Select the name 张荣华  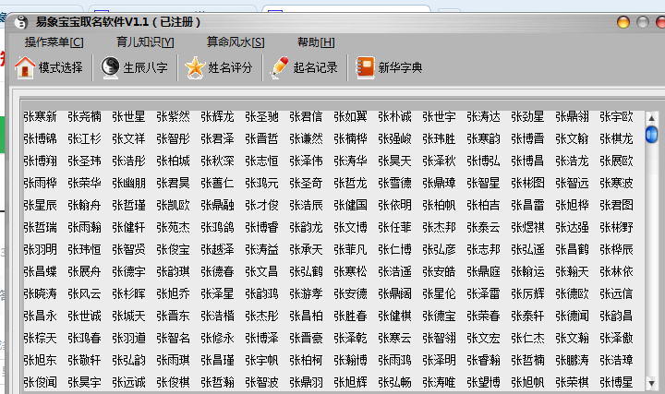[84, 183]
